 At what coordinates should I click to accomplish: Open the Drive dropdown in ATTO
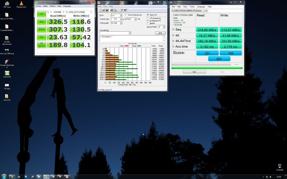click(x=116, y=15)
